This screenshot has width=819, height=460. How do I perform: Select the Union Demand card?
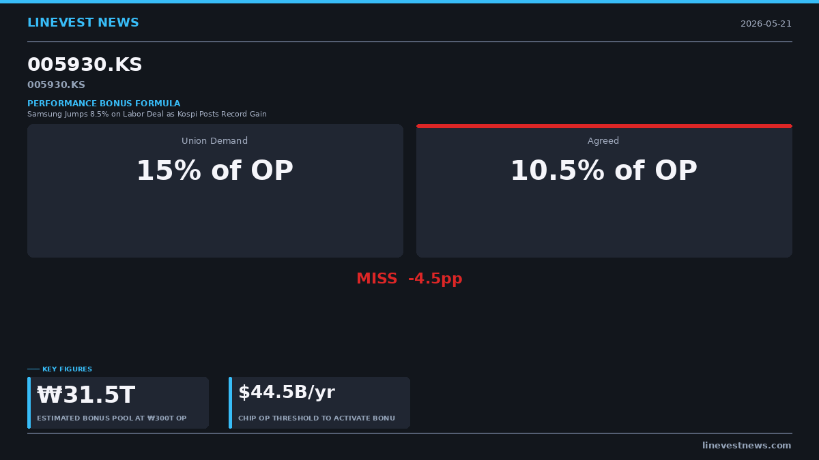tap(215, 191)
